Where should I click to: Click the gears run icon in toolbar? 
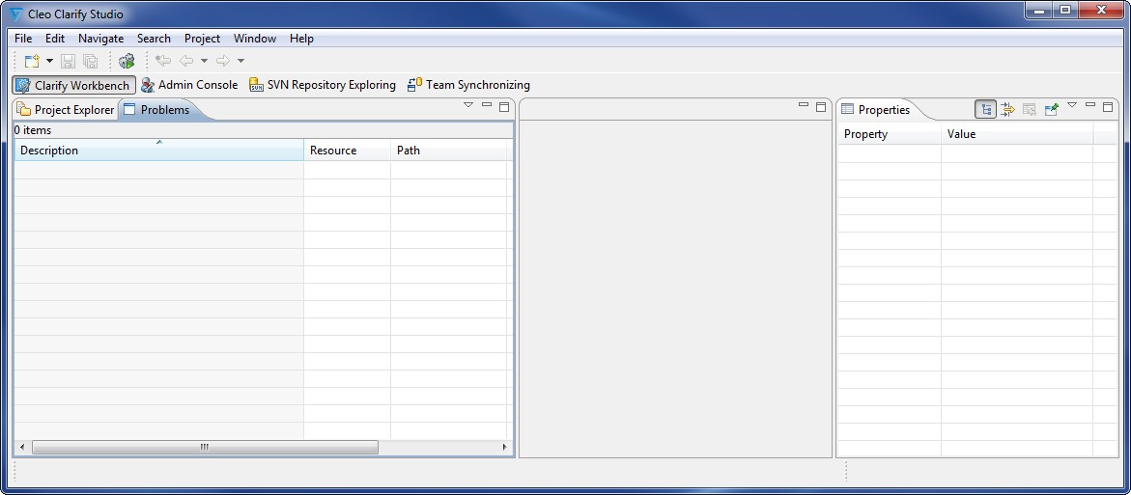pos(127,61)
